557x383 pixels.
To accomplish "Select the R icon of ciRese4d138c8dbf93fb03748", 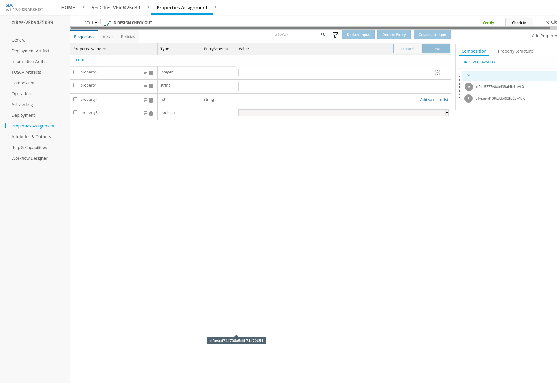I will [x=469, y=98].
